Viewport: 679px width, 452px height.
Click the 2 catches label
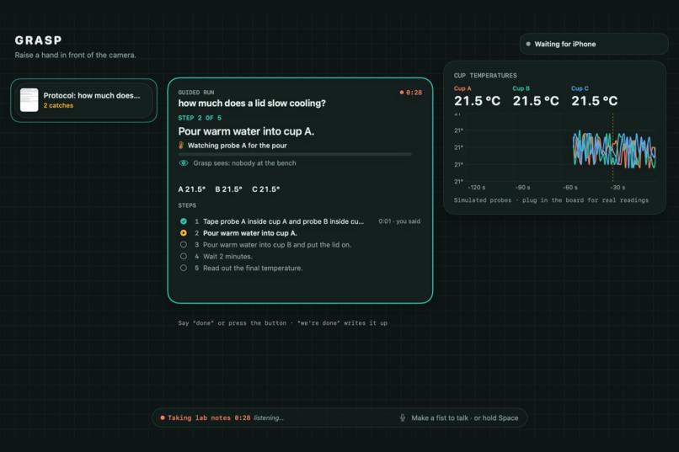point(58,105)
